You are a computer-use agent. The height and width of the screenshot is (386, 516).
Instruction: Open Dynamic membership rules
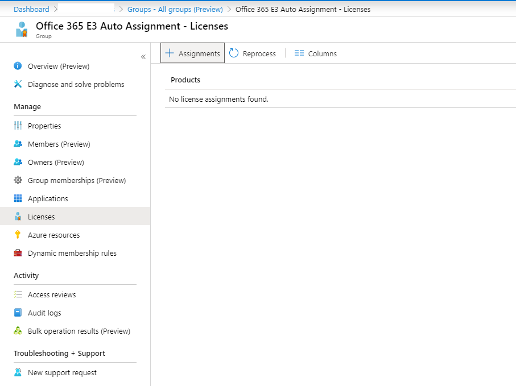click(72, 253)
